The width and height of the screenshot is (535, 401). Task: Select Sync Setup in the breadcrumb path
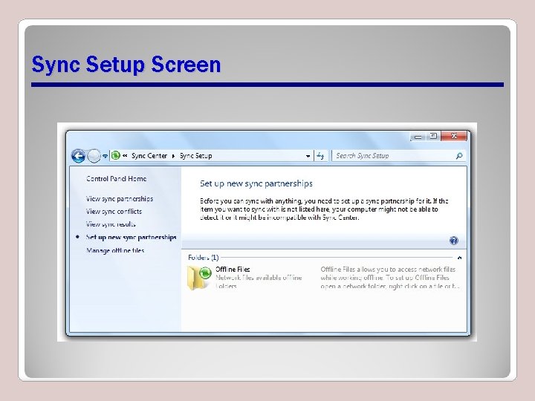tap(196, 156)
